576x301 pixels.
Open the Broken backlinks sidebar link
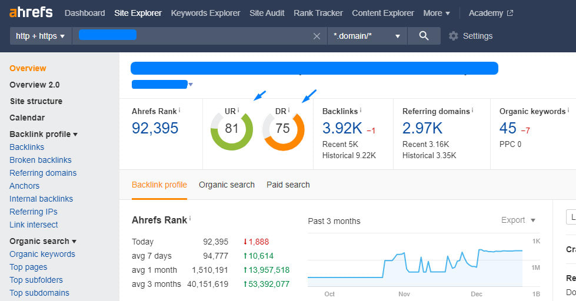click(41, 160)
